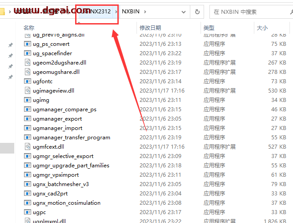The height and width of the screenshot is (223, 293).
Task: Select the ugimageview.dll file icon
Action: pos(28,90)
